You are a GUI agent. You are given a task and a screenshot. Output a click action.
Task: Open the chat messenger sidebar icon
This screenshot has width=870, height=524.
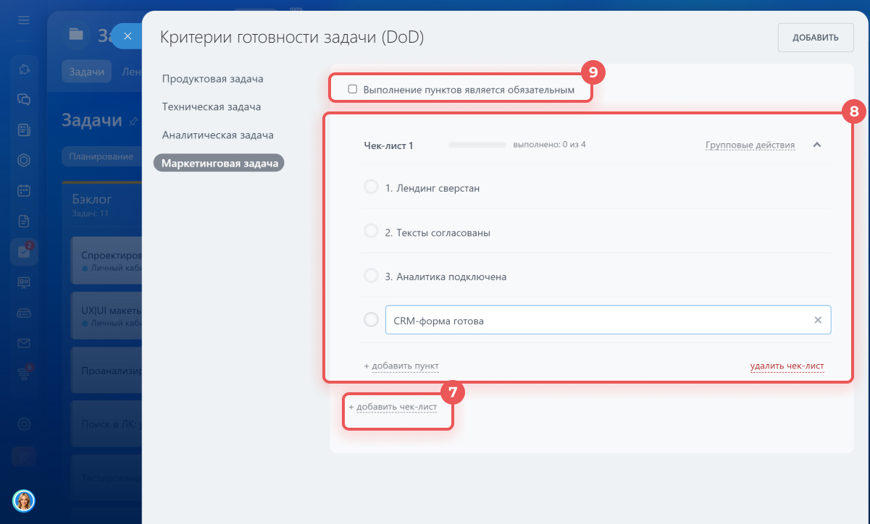tap(24, 99)
